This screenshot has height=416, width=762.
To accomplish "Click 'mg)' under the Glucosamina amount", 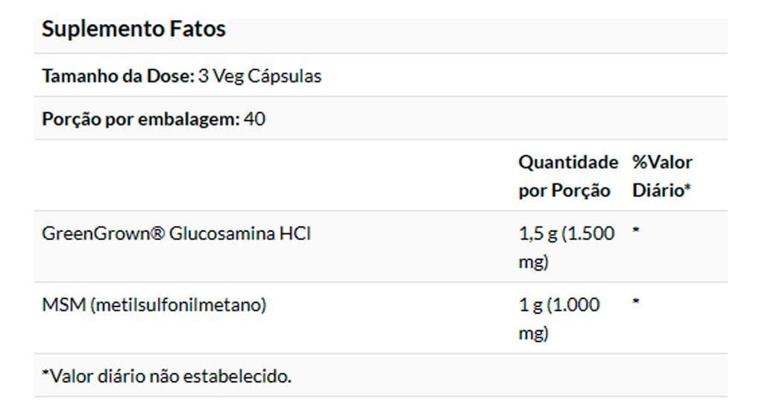I will [533, 262].
